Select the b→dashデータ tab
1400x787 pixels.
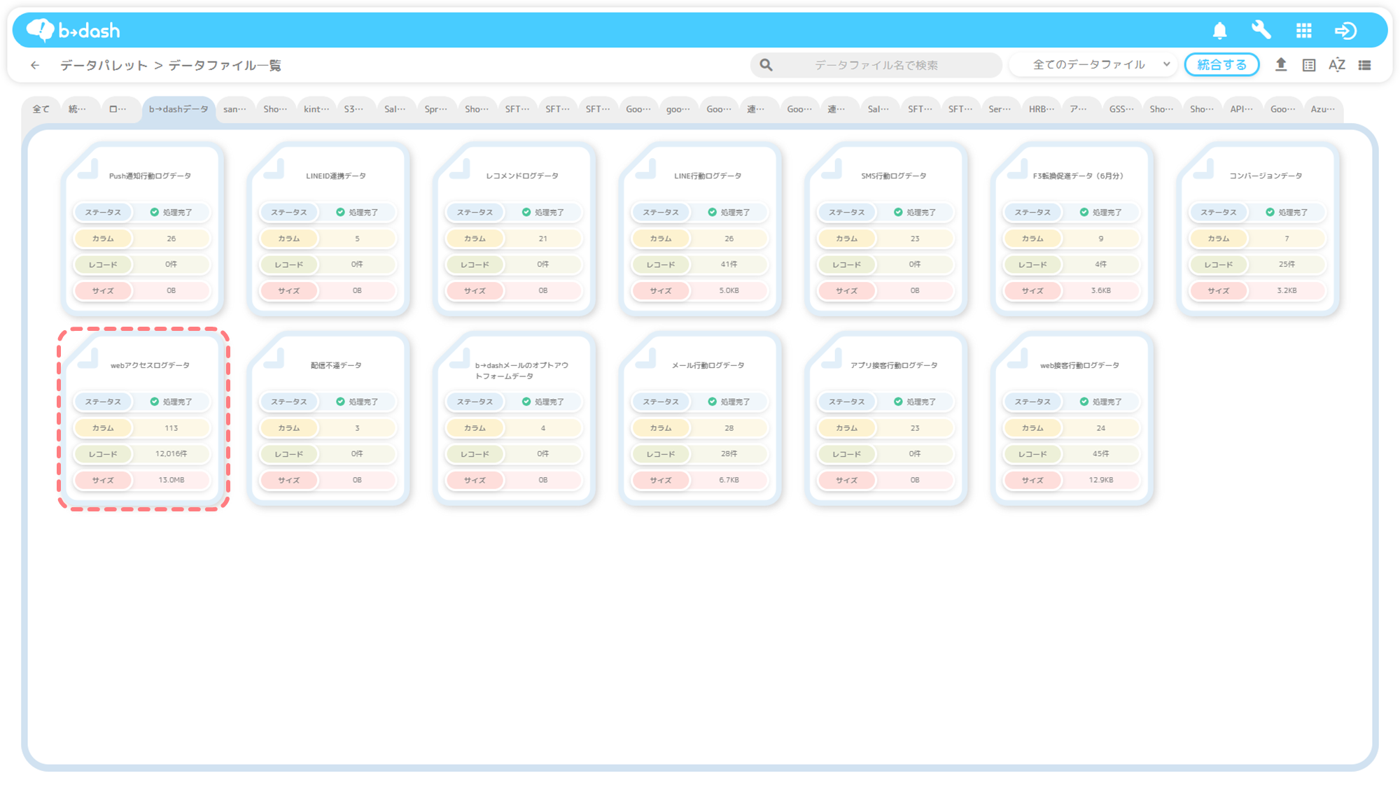pos(178,109)
